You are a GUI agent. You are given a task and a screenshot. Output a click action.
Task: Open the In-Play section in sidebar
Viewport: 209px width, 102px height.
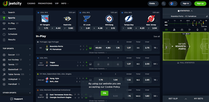[17, 23]
